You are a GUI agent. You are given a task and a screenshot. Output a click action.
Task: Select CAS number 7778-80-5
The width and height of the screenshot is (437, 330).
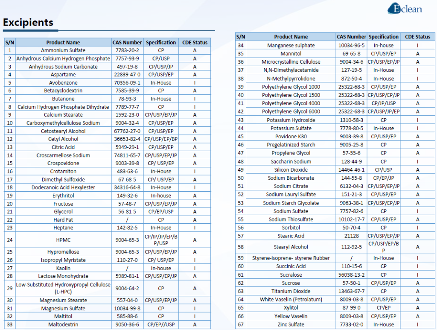(x=352, y=128)
